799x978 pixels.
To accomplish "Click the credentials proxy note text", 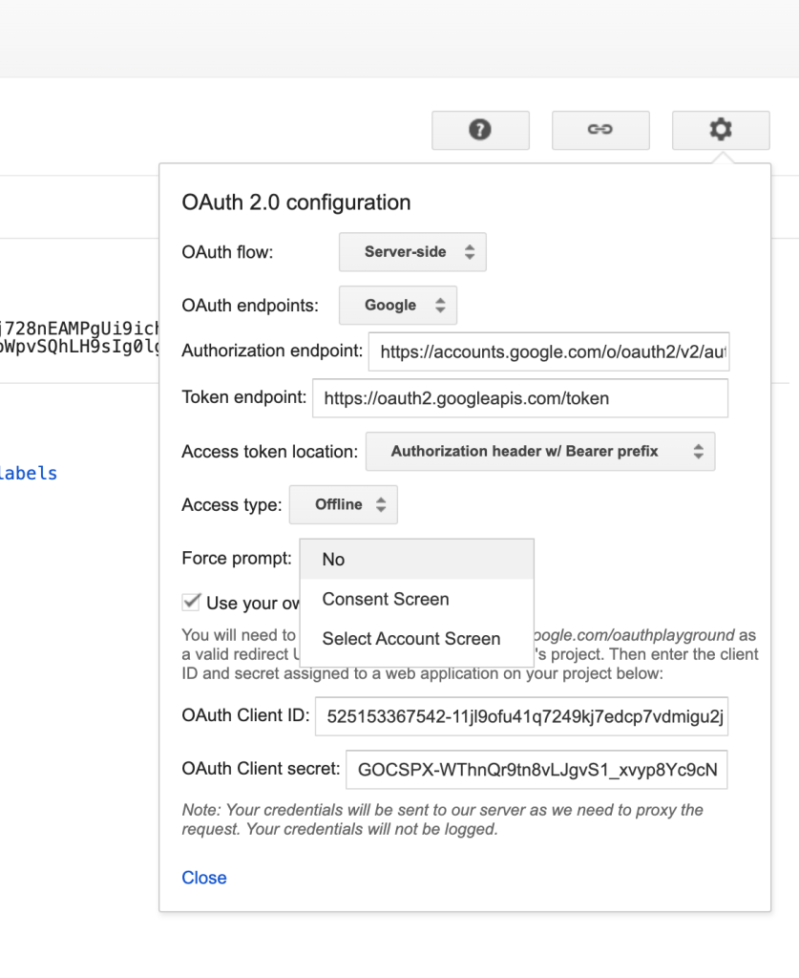I will coord(443,819).
